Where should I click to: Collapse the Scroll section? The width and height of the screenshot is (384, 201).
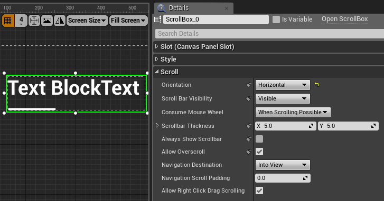157,72
